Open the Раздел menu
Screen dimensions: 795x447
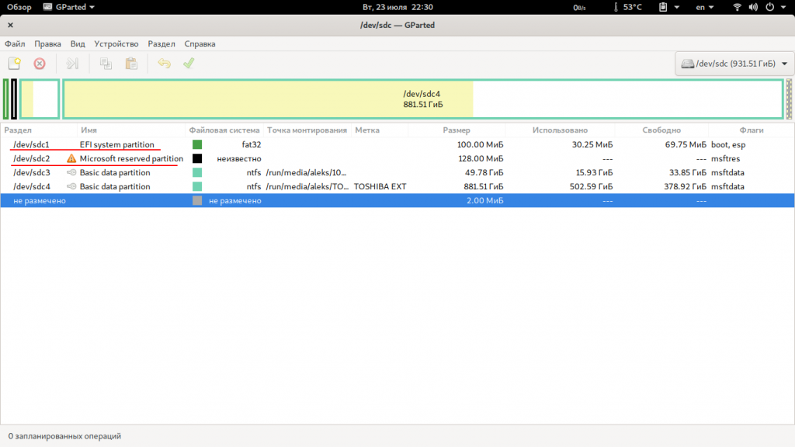161,43
